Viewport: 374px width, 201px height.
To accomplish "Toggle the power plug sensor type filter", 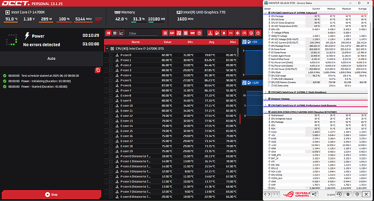I will point(224,33).
